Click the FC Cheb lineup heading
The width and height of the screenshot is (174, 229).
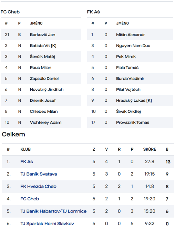(10, 12)
